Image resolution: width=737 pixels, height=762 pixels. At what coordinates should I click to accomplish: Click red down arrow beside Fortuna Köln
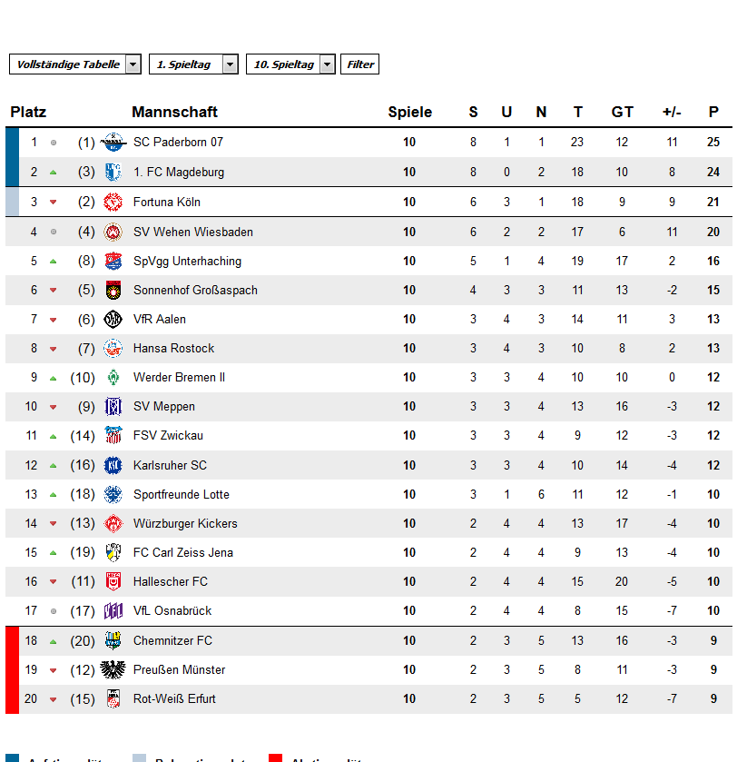pos(54,203)
